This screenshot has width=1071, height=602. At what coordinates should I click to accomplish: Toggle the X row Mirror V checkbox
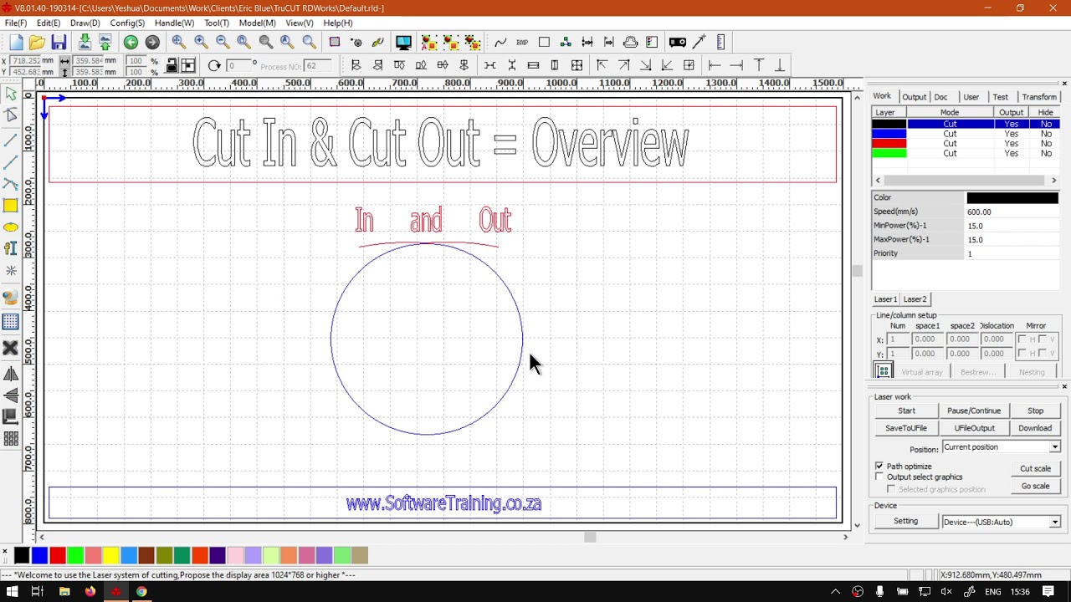tap(1043, 339)
